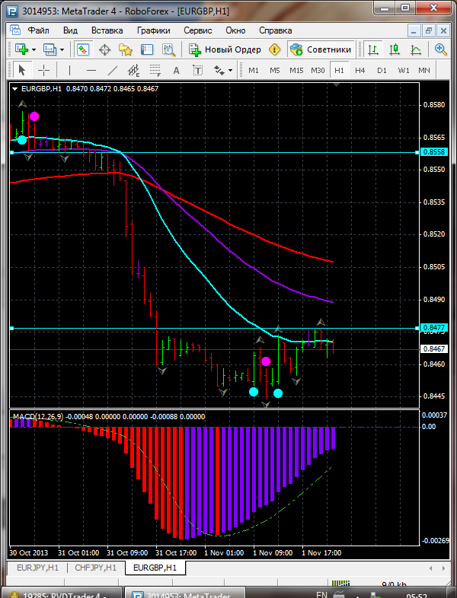Open the Strategy Tester icon
Image resolution: width=457 pixels, height=598 pixels.
coord(168,49)
